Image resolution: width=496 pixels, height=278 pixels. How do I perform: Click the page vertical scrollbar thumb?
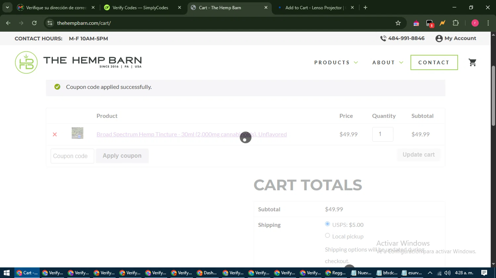click(493, 96)
